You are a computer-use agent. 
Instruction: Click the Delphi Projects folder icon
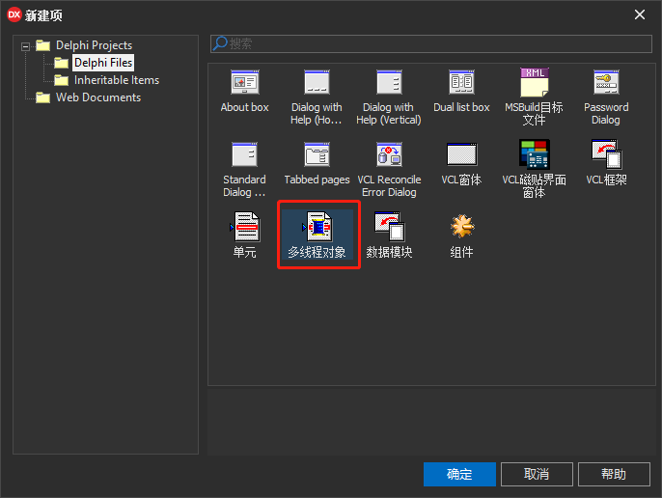point(43,45)
